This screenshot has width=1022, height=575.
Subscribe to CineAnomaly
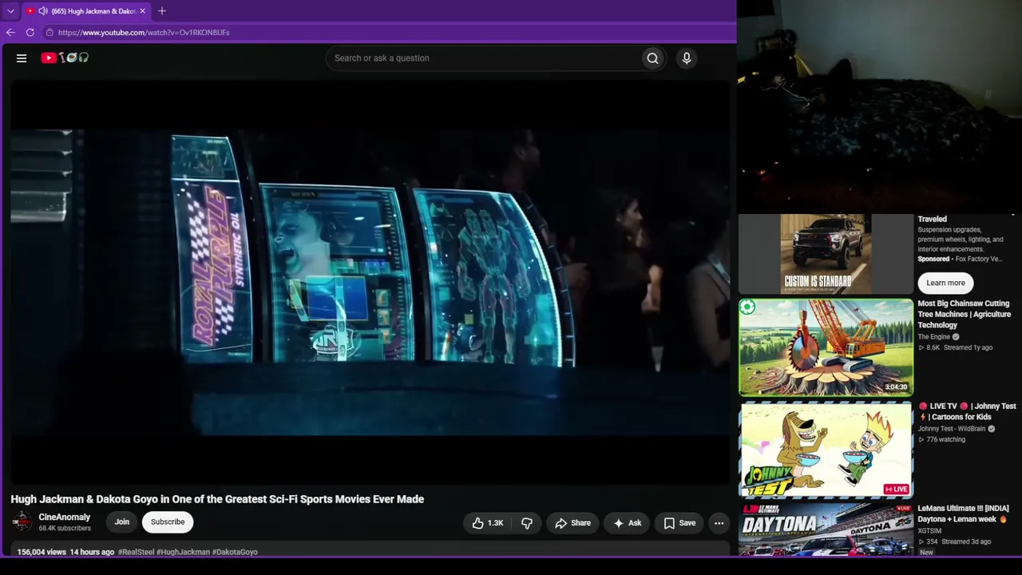click(168, 522)
